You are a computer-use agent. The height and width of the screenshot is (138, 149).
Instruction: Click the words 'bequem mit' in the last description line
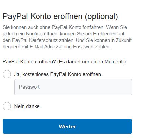pyautogui.click(x=16, y=47)
